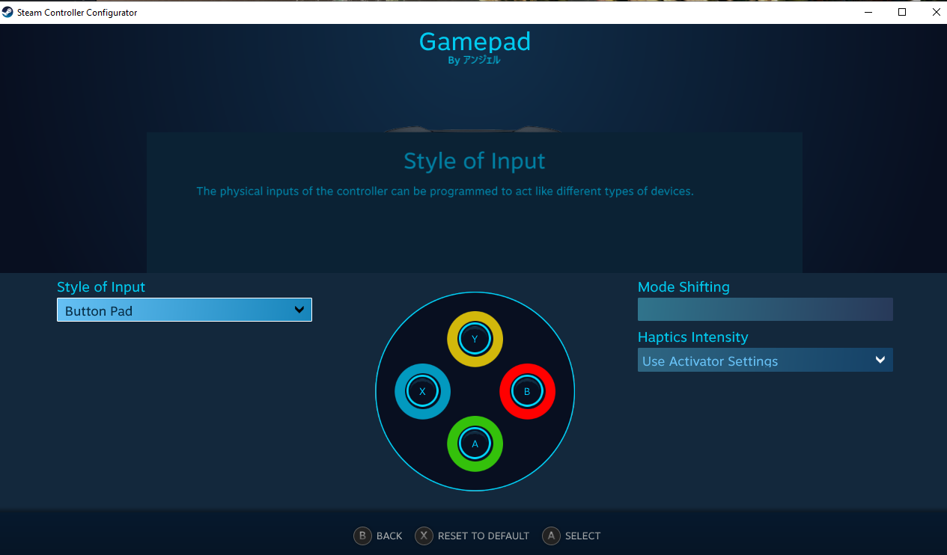Click the author name under Gamepad
Image resolution: width=947 pixels, height=555 pixels.
(x=475, y=61)
